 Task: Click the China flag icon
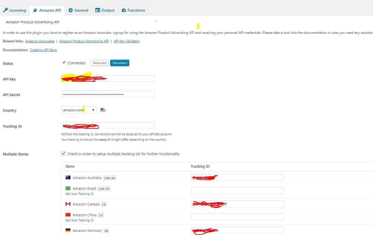pyautogui.click(x=68, y=215)
